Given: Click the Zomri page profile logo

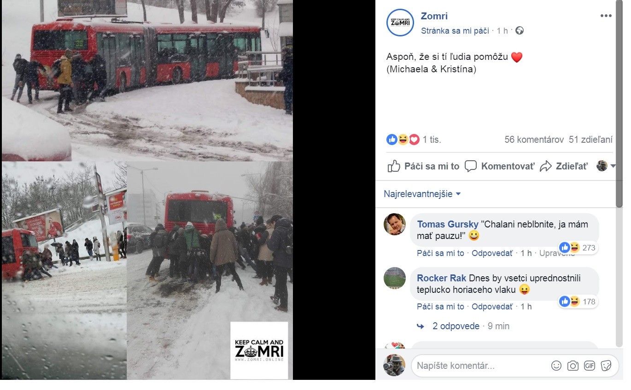Looking at the screenshot, I should pyautogui.click(x=400, y=23).
